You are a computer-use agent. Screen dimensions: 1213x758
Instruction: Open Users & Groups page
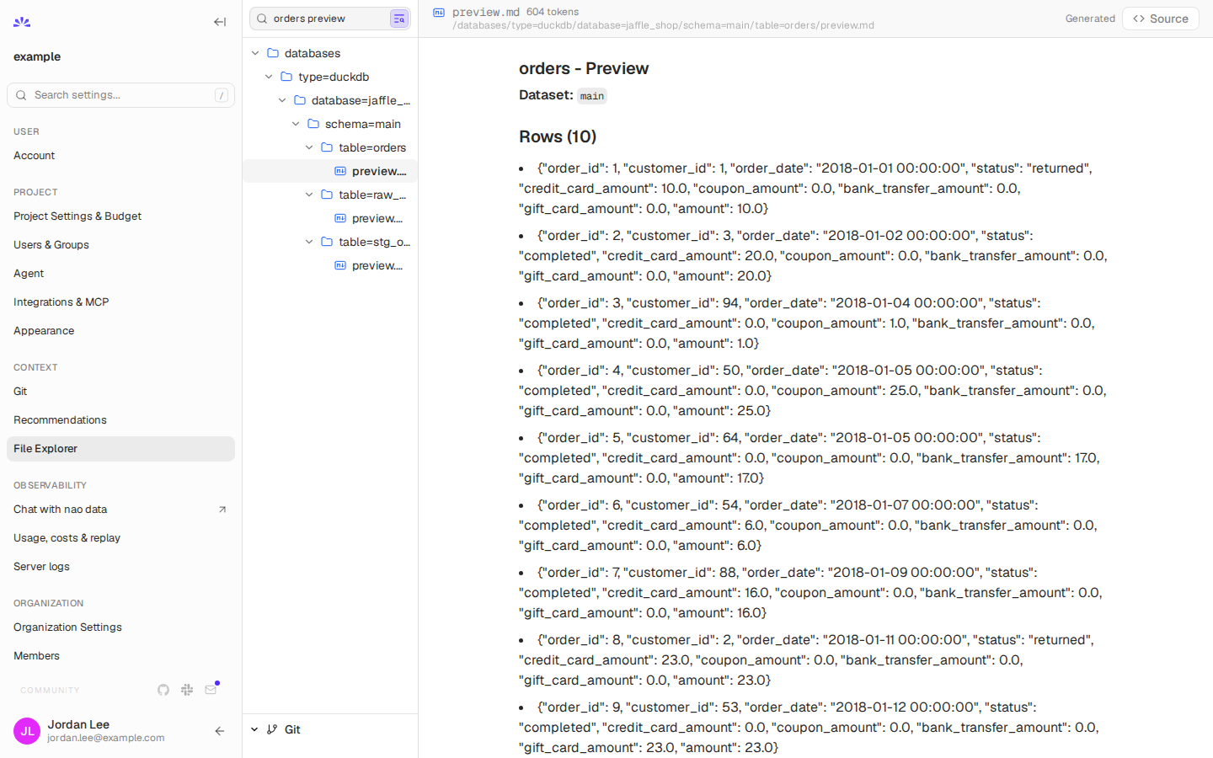tap(120, 245)
